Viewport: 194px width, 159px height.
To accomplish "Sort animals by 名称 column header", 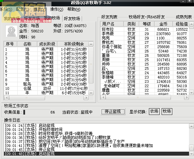I will (x=27, y=44).
